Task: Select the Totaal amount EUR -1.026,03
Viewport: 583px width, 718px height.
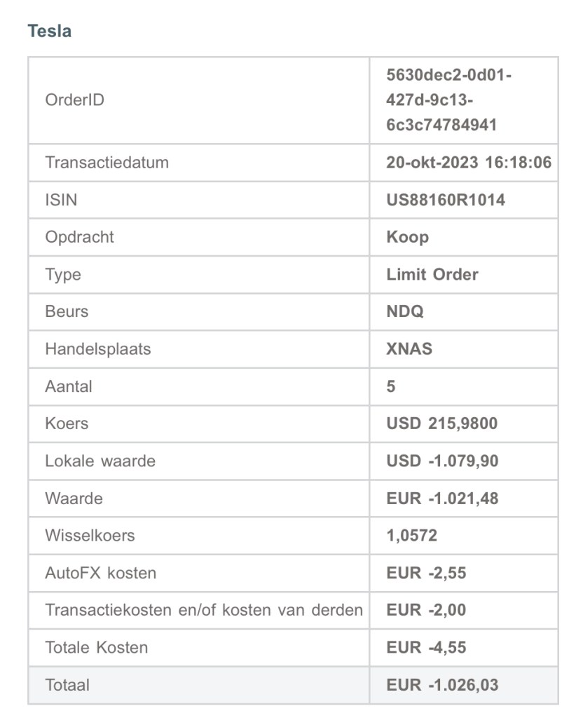Action: point(442,684)
